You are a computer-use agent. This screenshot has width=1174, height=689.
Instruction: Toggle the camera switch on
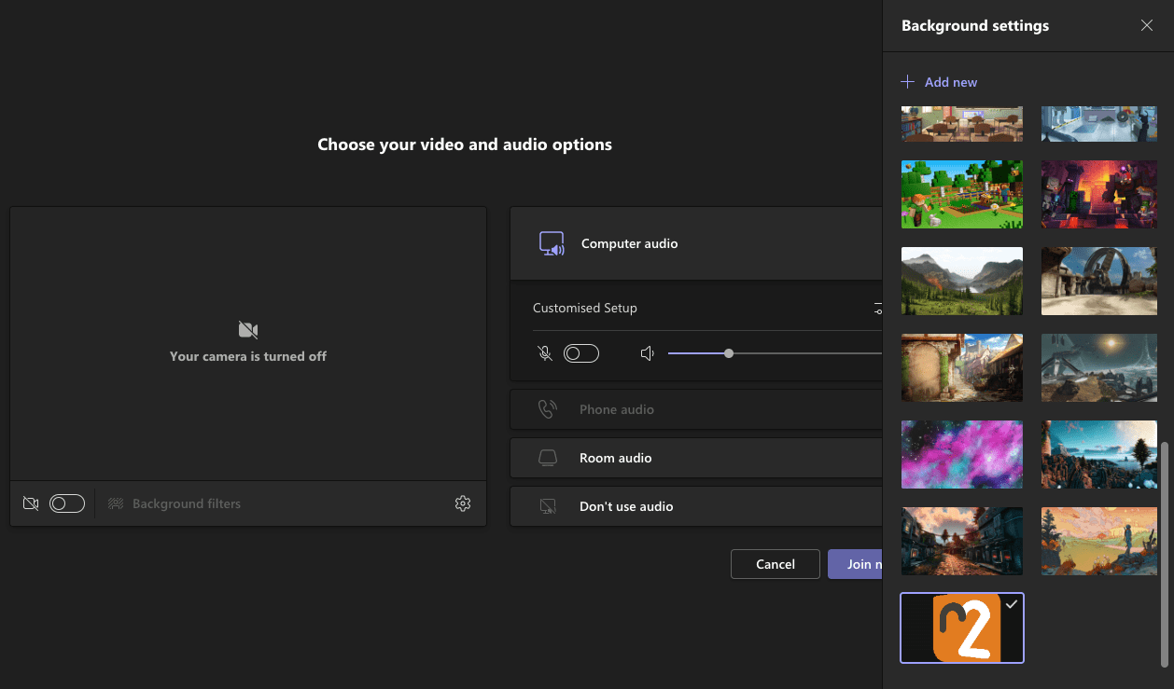66,503
